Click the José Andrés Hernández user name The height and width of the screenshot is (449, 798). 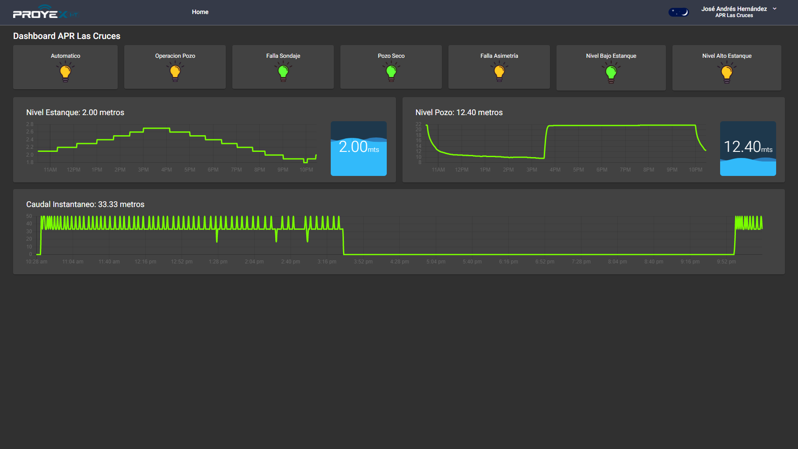tap(734, 9)
